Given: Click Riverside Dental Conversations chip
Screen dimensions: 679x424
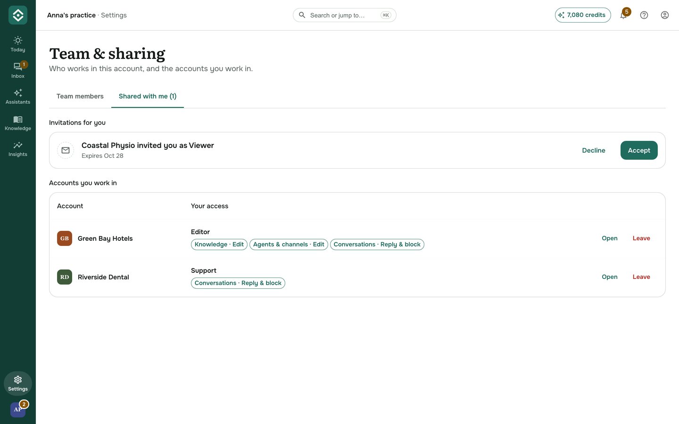Looking at the screenshot, I should [x=238, y=283].
